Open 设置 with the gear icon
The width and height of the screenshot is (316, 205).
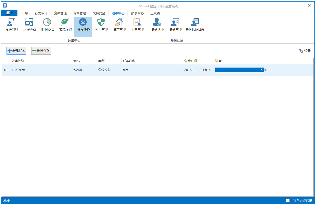305,51
